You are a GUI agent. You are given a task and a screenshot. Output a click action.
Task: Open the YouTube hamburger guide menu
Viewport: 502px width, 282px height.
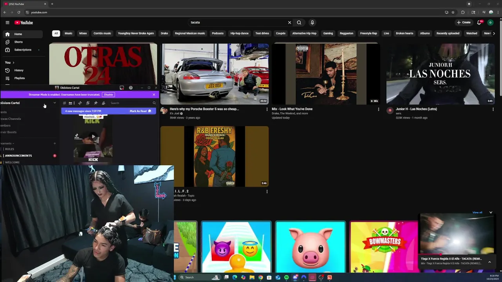(7, 22)
